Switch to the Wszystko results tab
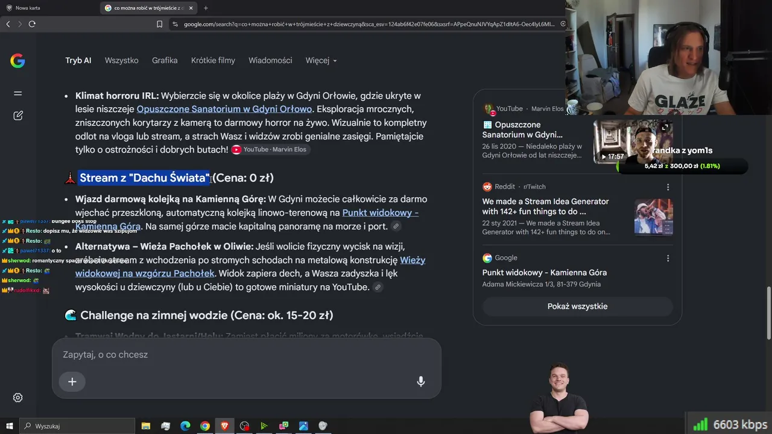The image size is (772, 434). tap(122, 60)
